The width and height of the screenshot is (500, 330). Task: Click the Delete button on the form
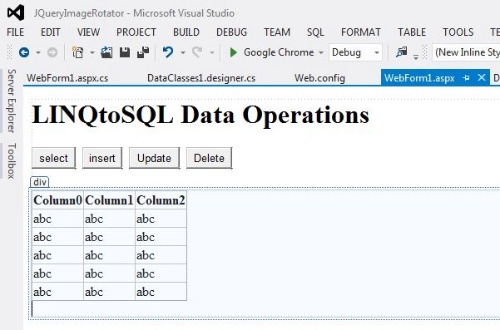pos(209,158)
